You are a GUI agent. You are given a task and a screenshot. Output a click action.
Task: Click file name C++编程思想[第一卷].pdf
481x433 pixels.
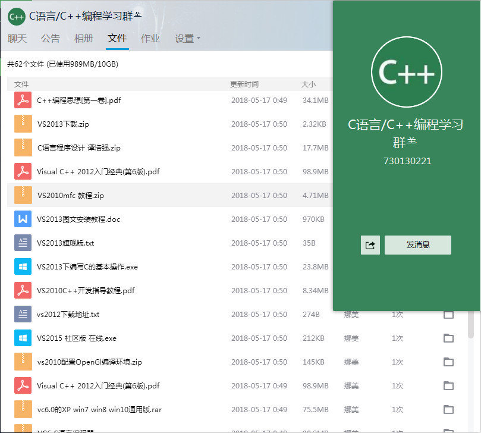pyautogui.click(x=79, y=100)
